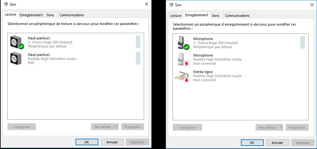Select Realtek Haut-parleurs speaker icon in Lecture list
Image resolution: width=317 pixels, height=149 pixels.
coord(16,58)
